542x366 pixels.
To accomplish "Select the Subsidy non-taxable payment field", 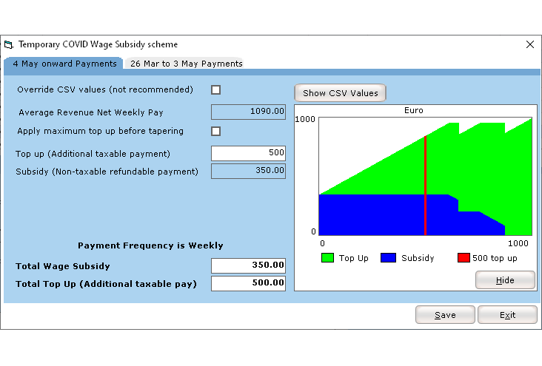I will (x=248, y=171).
